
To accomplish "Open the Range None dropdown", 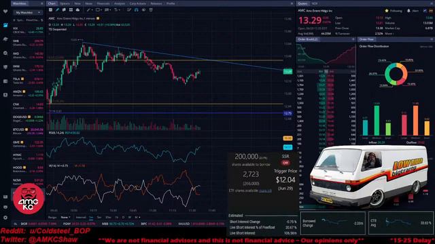I will (65, 218).
